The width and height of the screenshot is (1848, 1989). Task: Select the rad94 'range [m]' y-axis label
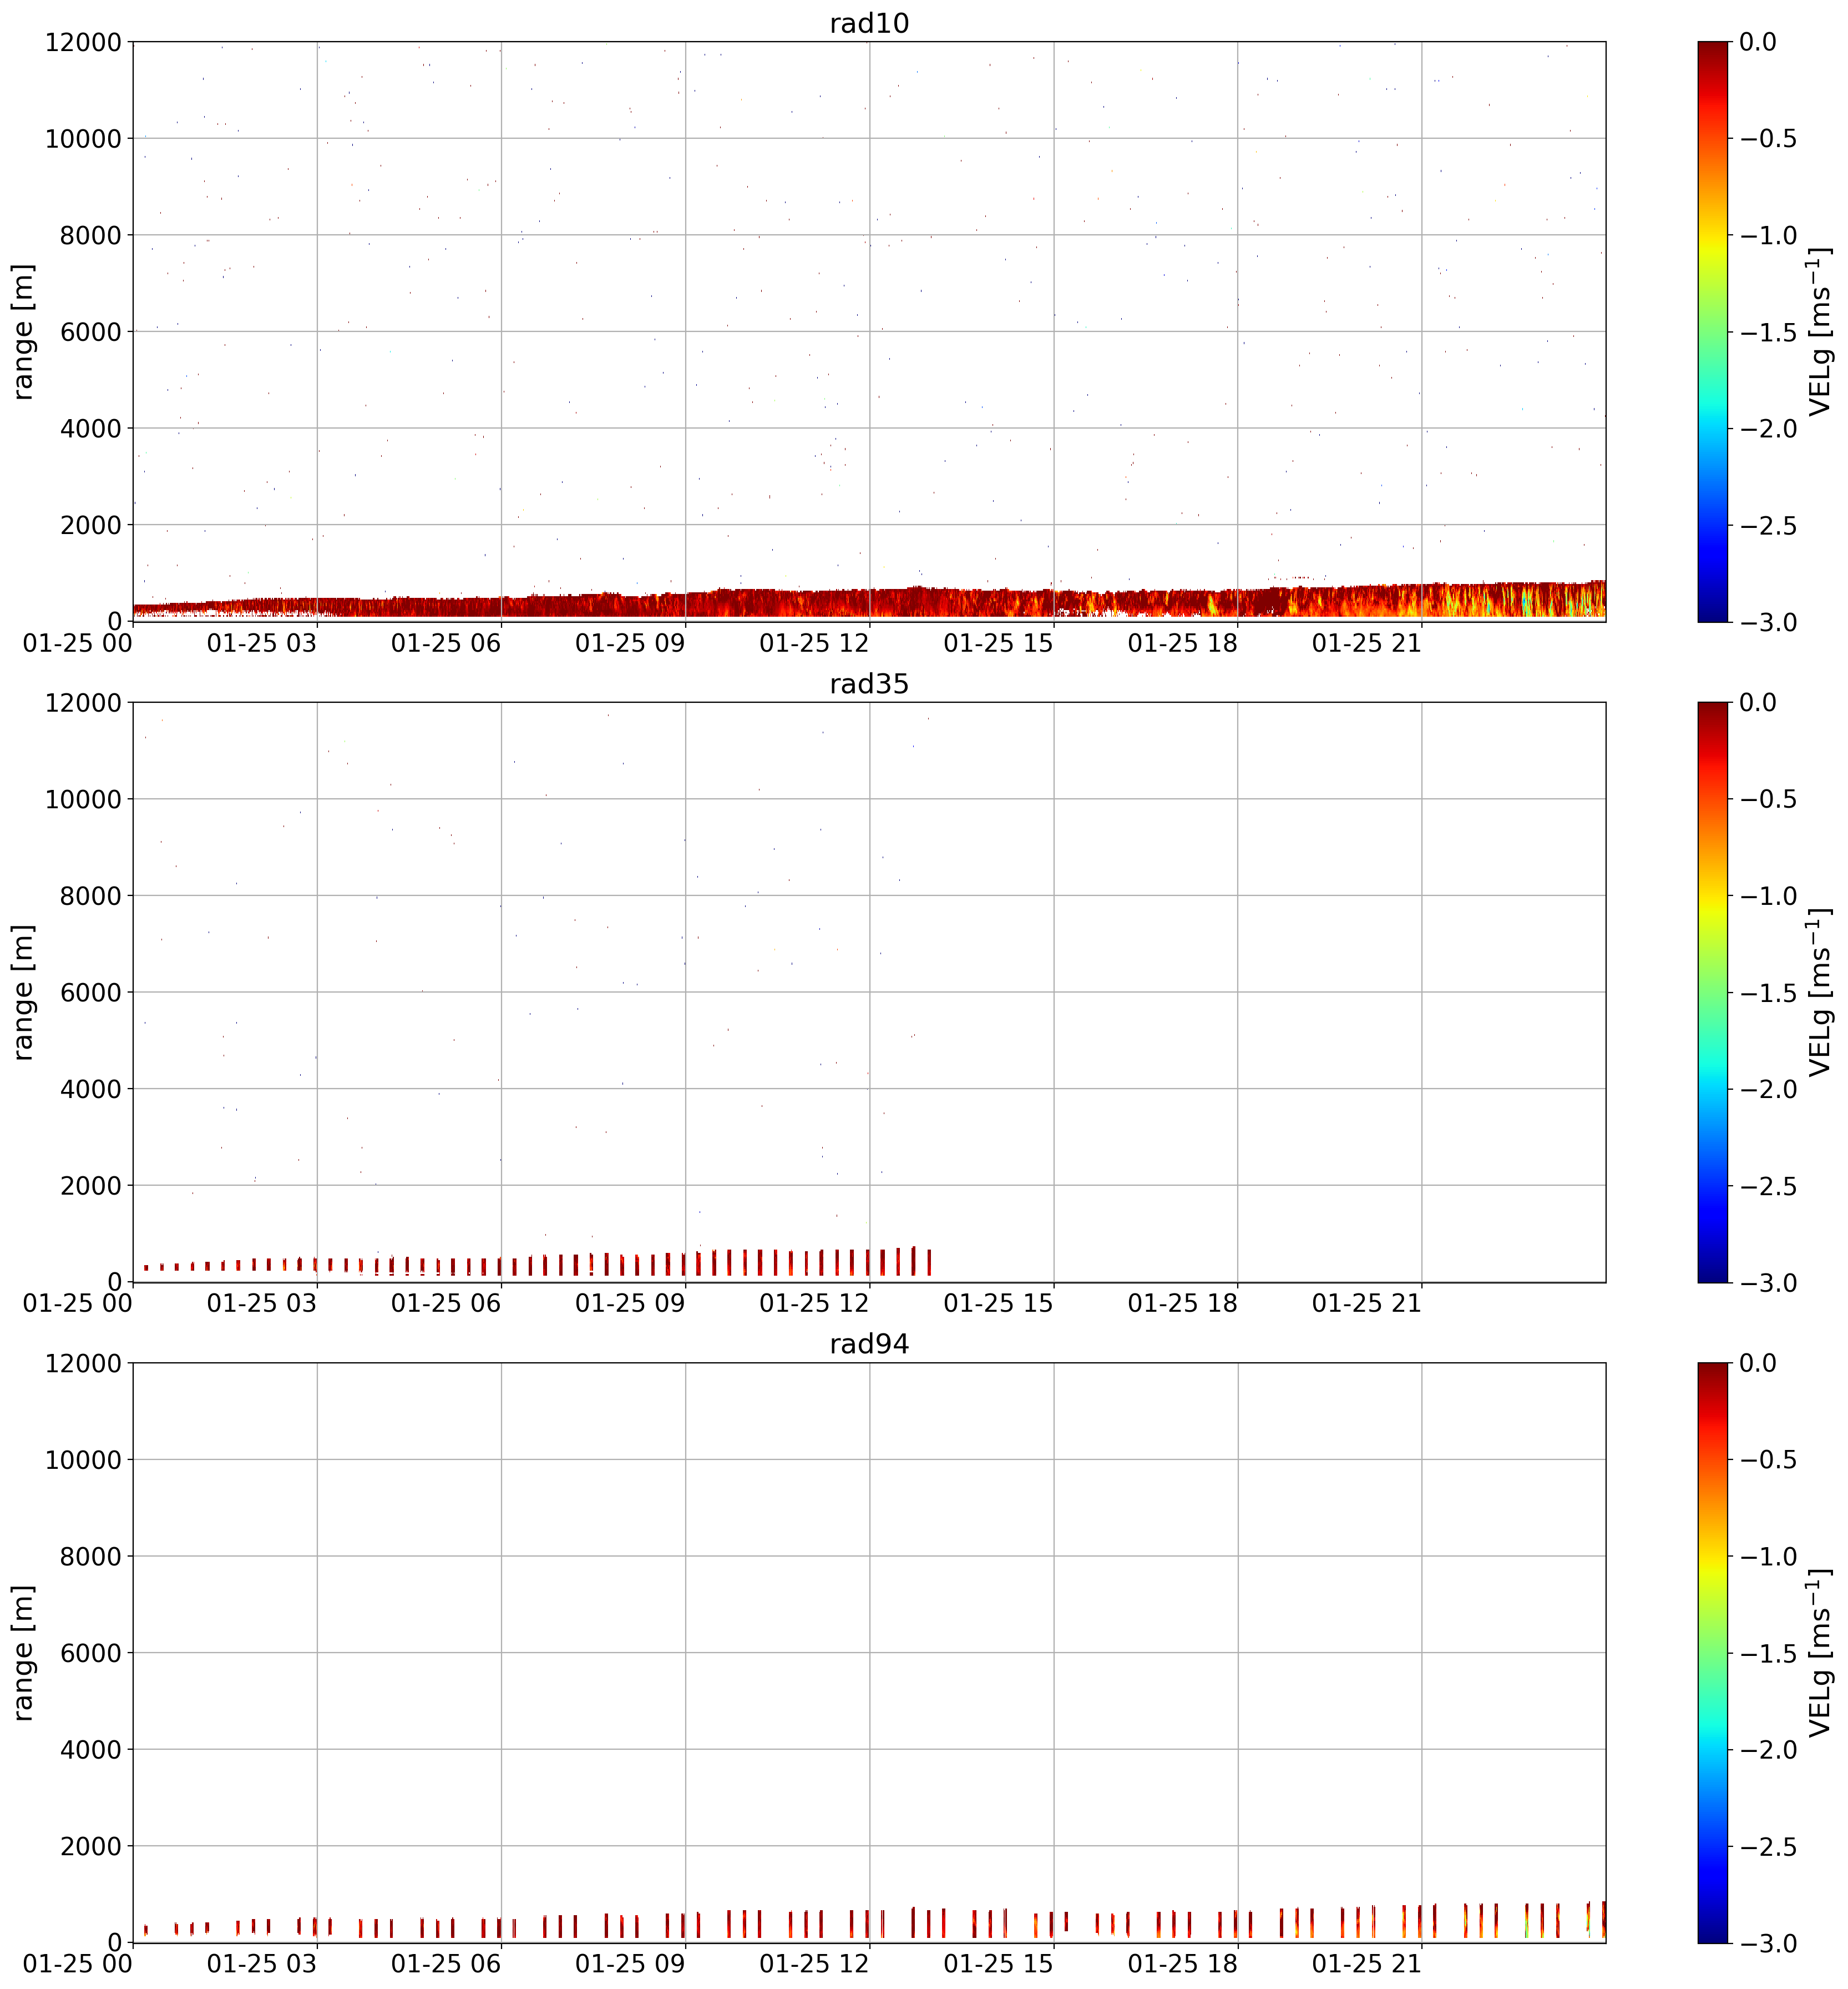tap(23, 1652)
